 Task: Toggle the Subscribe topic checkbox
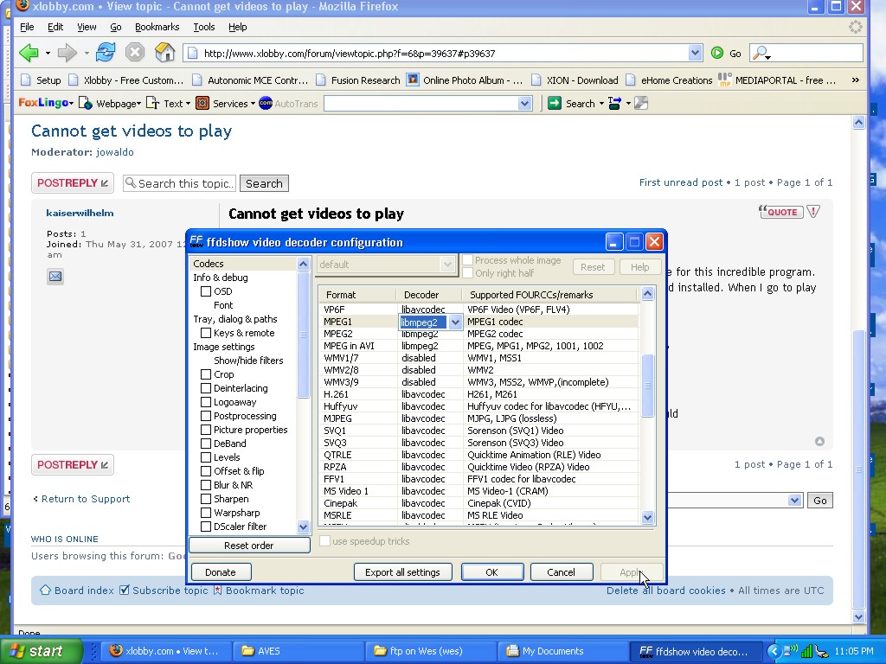tap(125, 590)
